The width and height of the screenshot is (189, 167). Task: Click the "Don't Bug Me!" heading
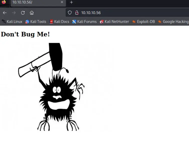pos(25,34)
